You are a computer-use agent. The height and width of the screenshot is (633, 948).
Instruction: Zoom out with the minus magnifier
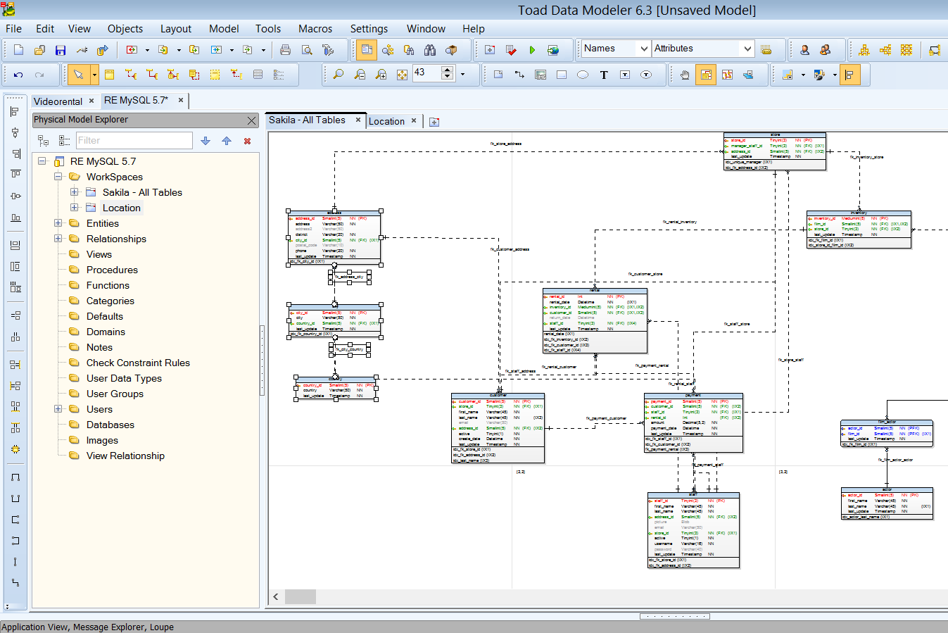pyautogui.click(x=360, y=75)
